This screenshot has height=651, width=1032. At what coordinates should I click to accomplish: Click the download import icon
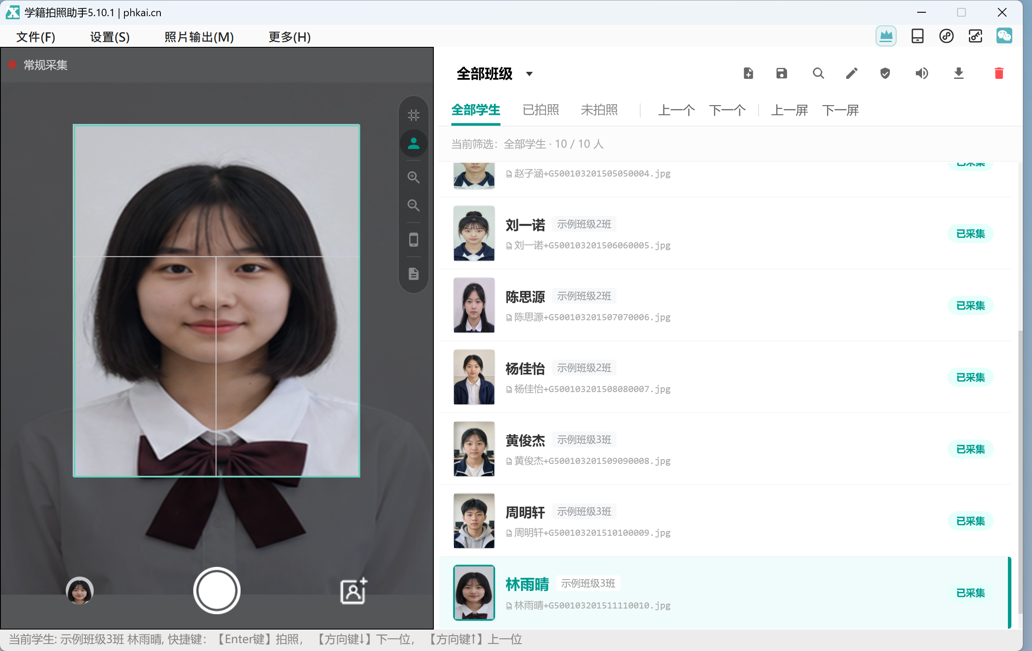pyautogui.click(x=958, y=73)
